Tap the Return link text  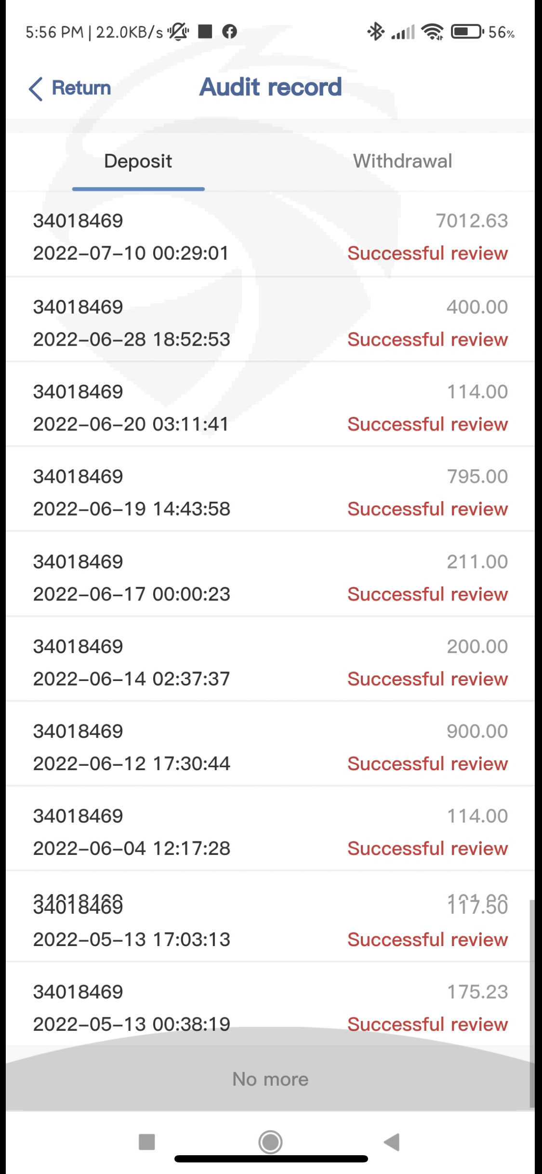tap(81, 88)
